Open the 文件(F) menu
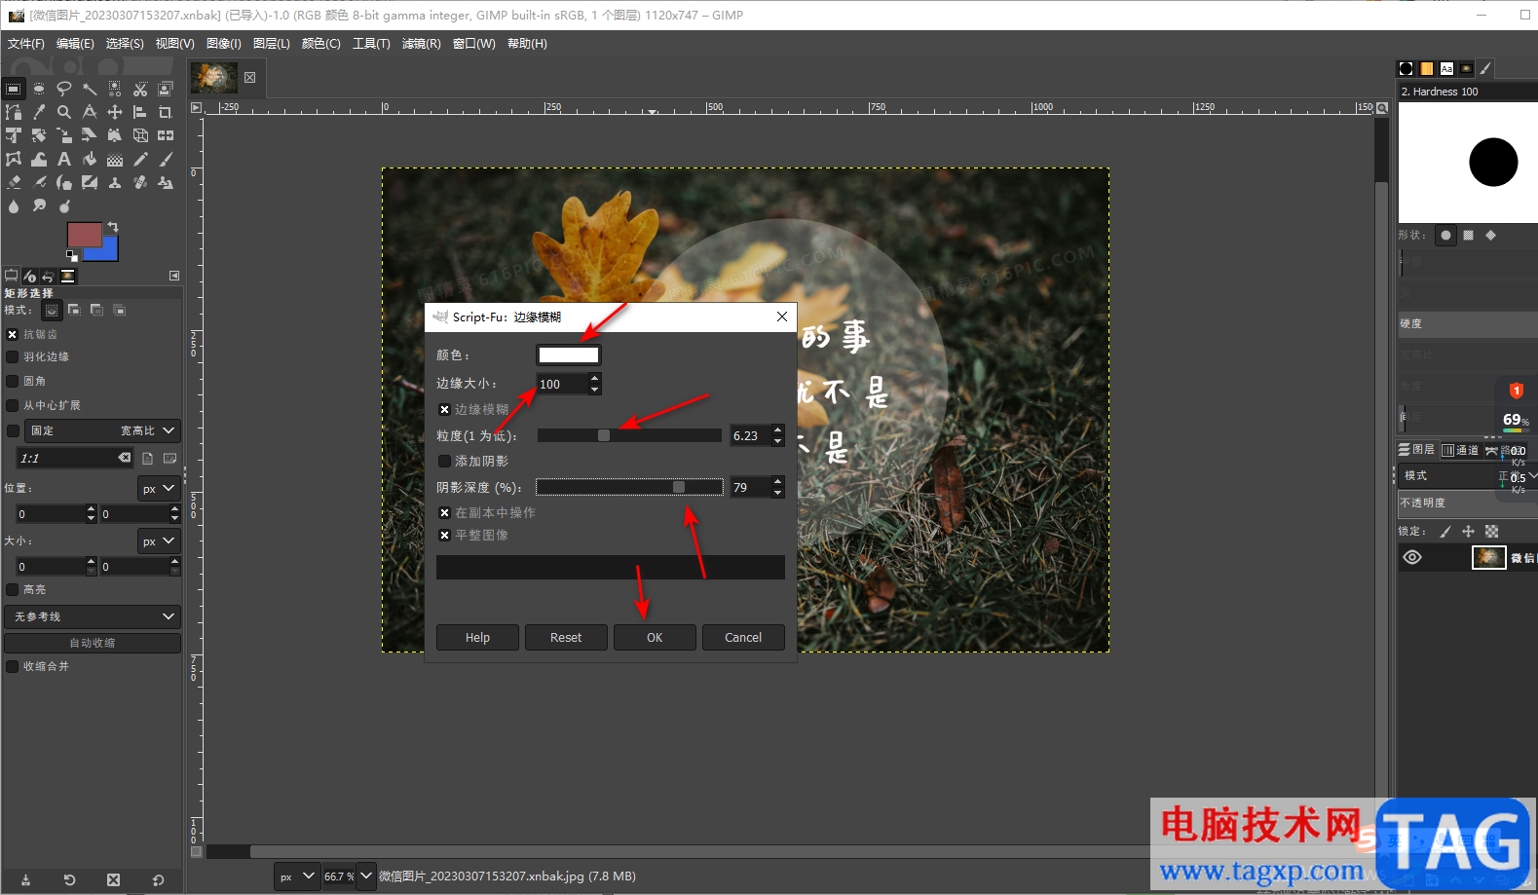This screenshot has width=1538, height=895. [x=26, y=44]
